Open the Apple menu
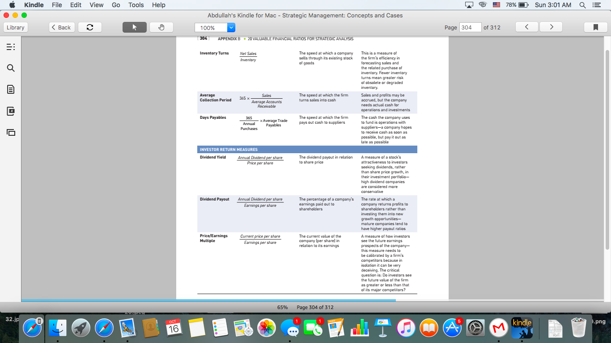This screenshot has height=343, width=611. [x=11, y=5]
